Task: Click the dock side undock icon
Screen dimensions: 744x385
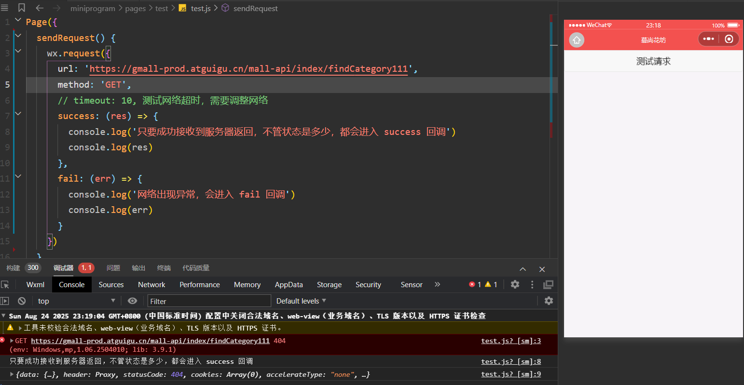Action: [548, 284]
